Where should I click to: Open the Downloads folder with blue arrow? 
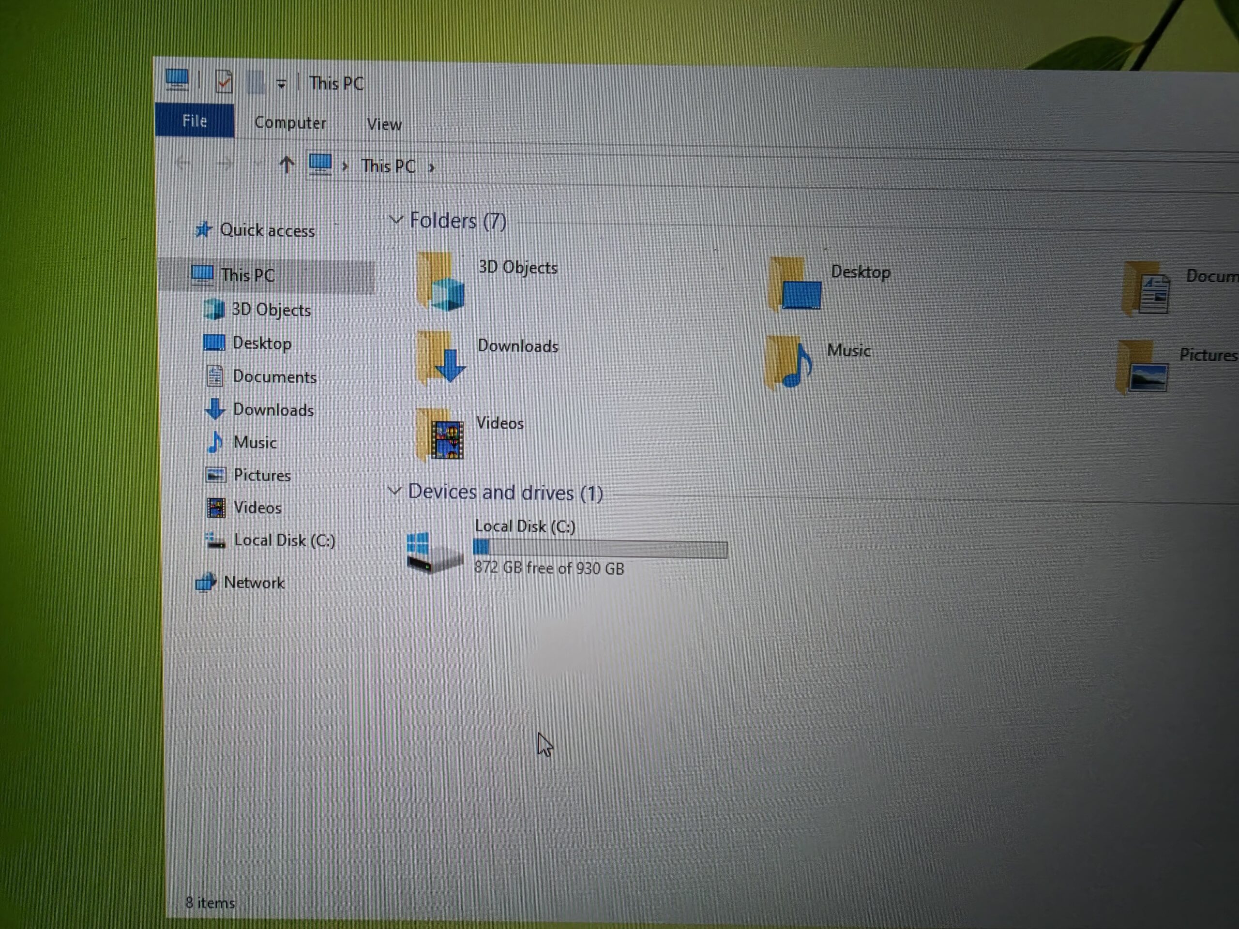click(441, 359)
